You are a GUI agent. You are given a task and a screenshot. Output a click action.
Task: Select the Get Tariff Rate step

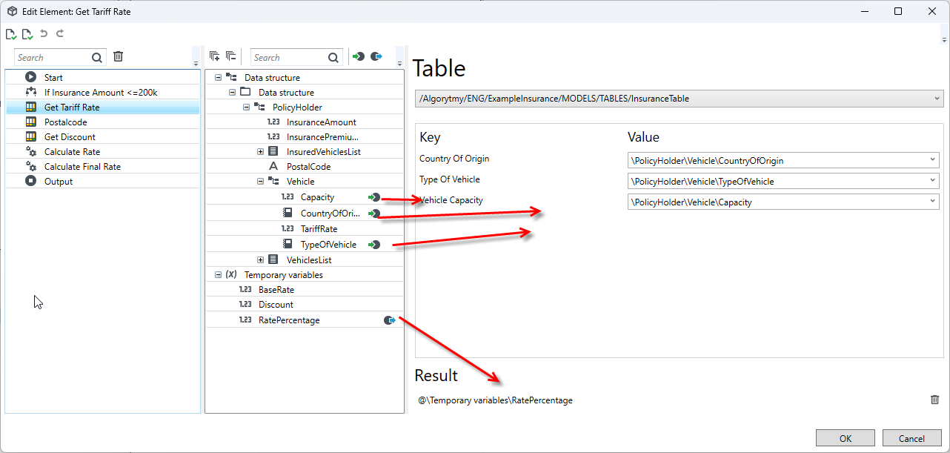pos(102,107)
